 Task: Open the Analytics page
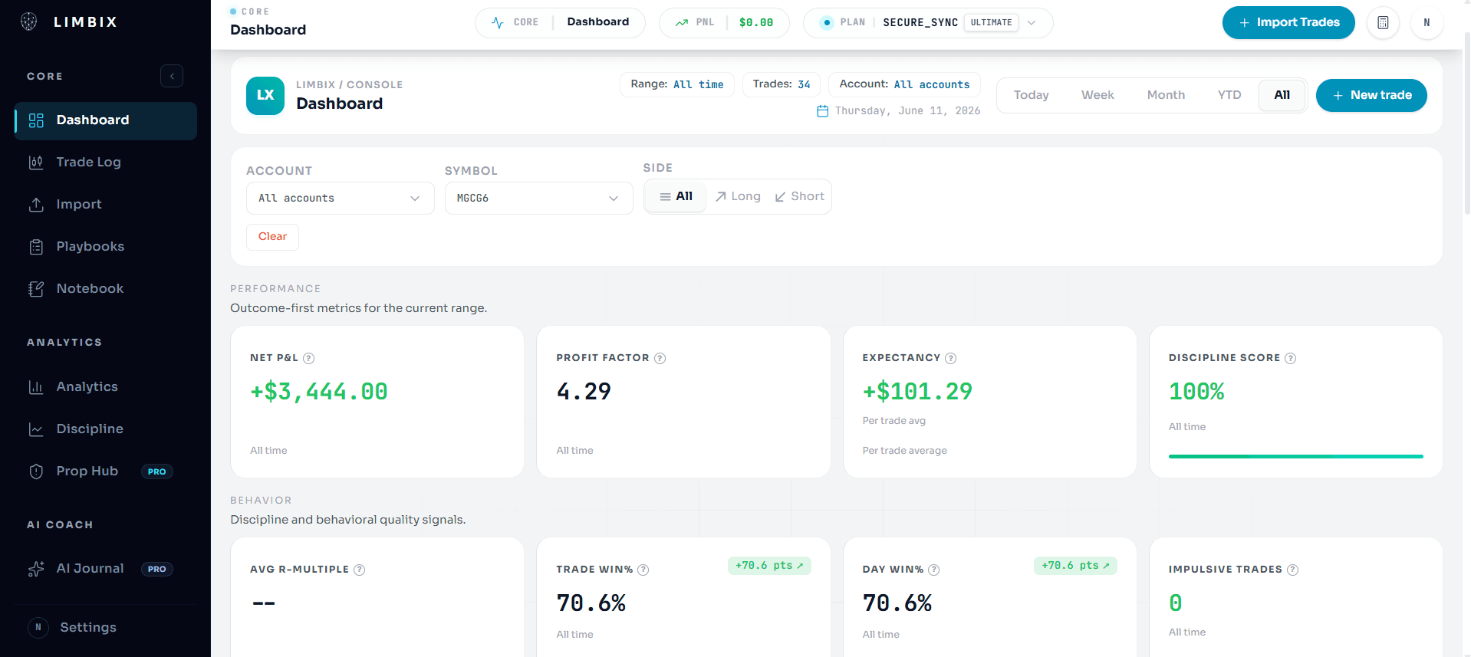pyautogui.click(x=106, y=387)
